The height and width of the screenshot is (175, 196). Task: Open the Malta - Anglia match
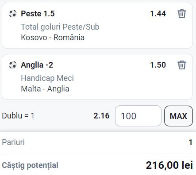45,89
